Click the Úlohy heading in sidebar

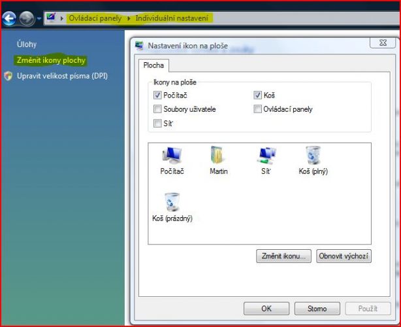(27, 44)
